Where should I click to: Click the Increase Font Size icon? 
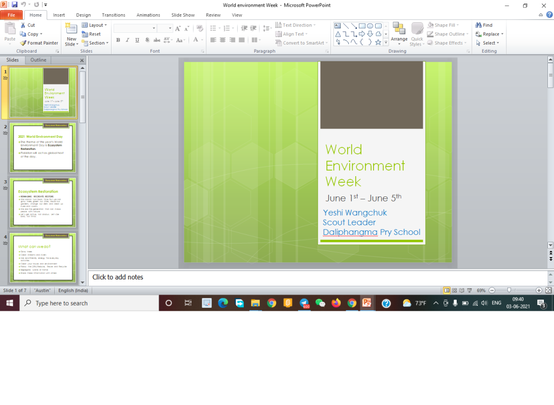(x=177, y=29)
